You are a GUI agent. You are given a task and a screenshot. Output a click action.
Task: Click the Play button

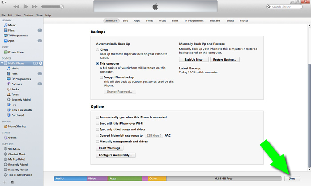pyautogui.click(x=26, y=7)
